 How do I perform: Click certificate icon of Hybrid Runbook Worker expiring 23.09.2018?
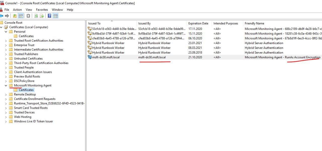[90, 52]
